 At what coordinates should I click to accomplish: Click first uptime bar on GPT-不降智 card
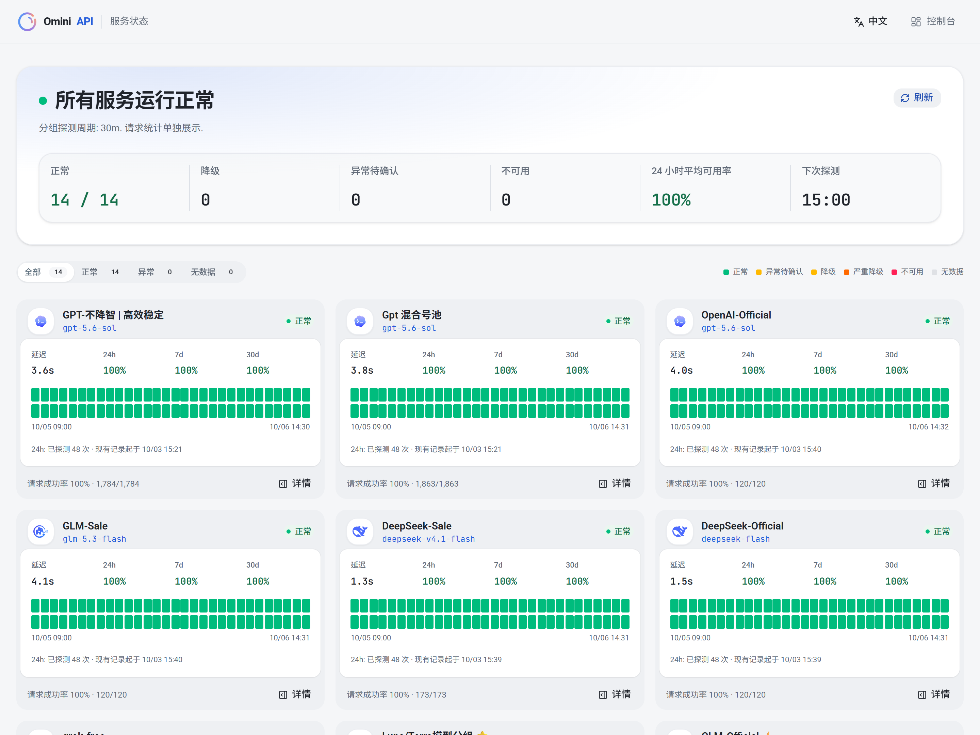[x=35, y=395]
